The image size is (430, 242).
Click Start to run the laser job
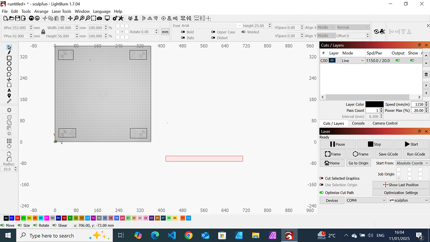411,144
